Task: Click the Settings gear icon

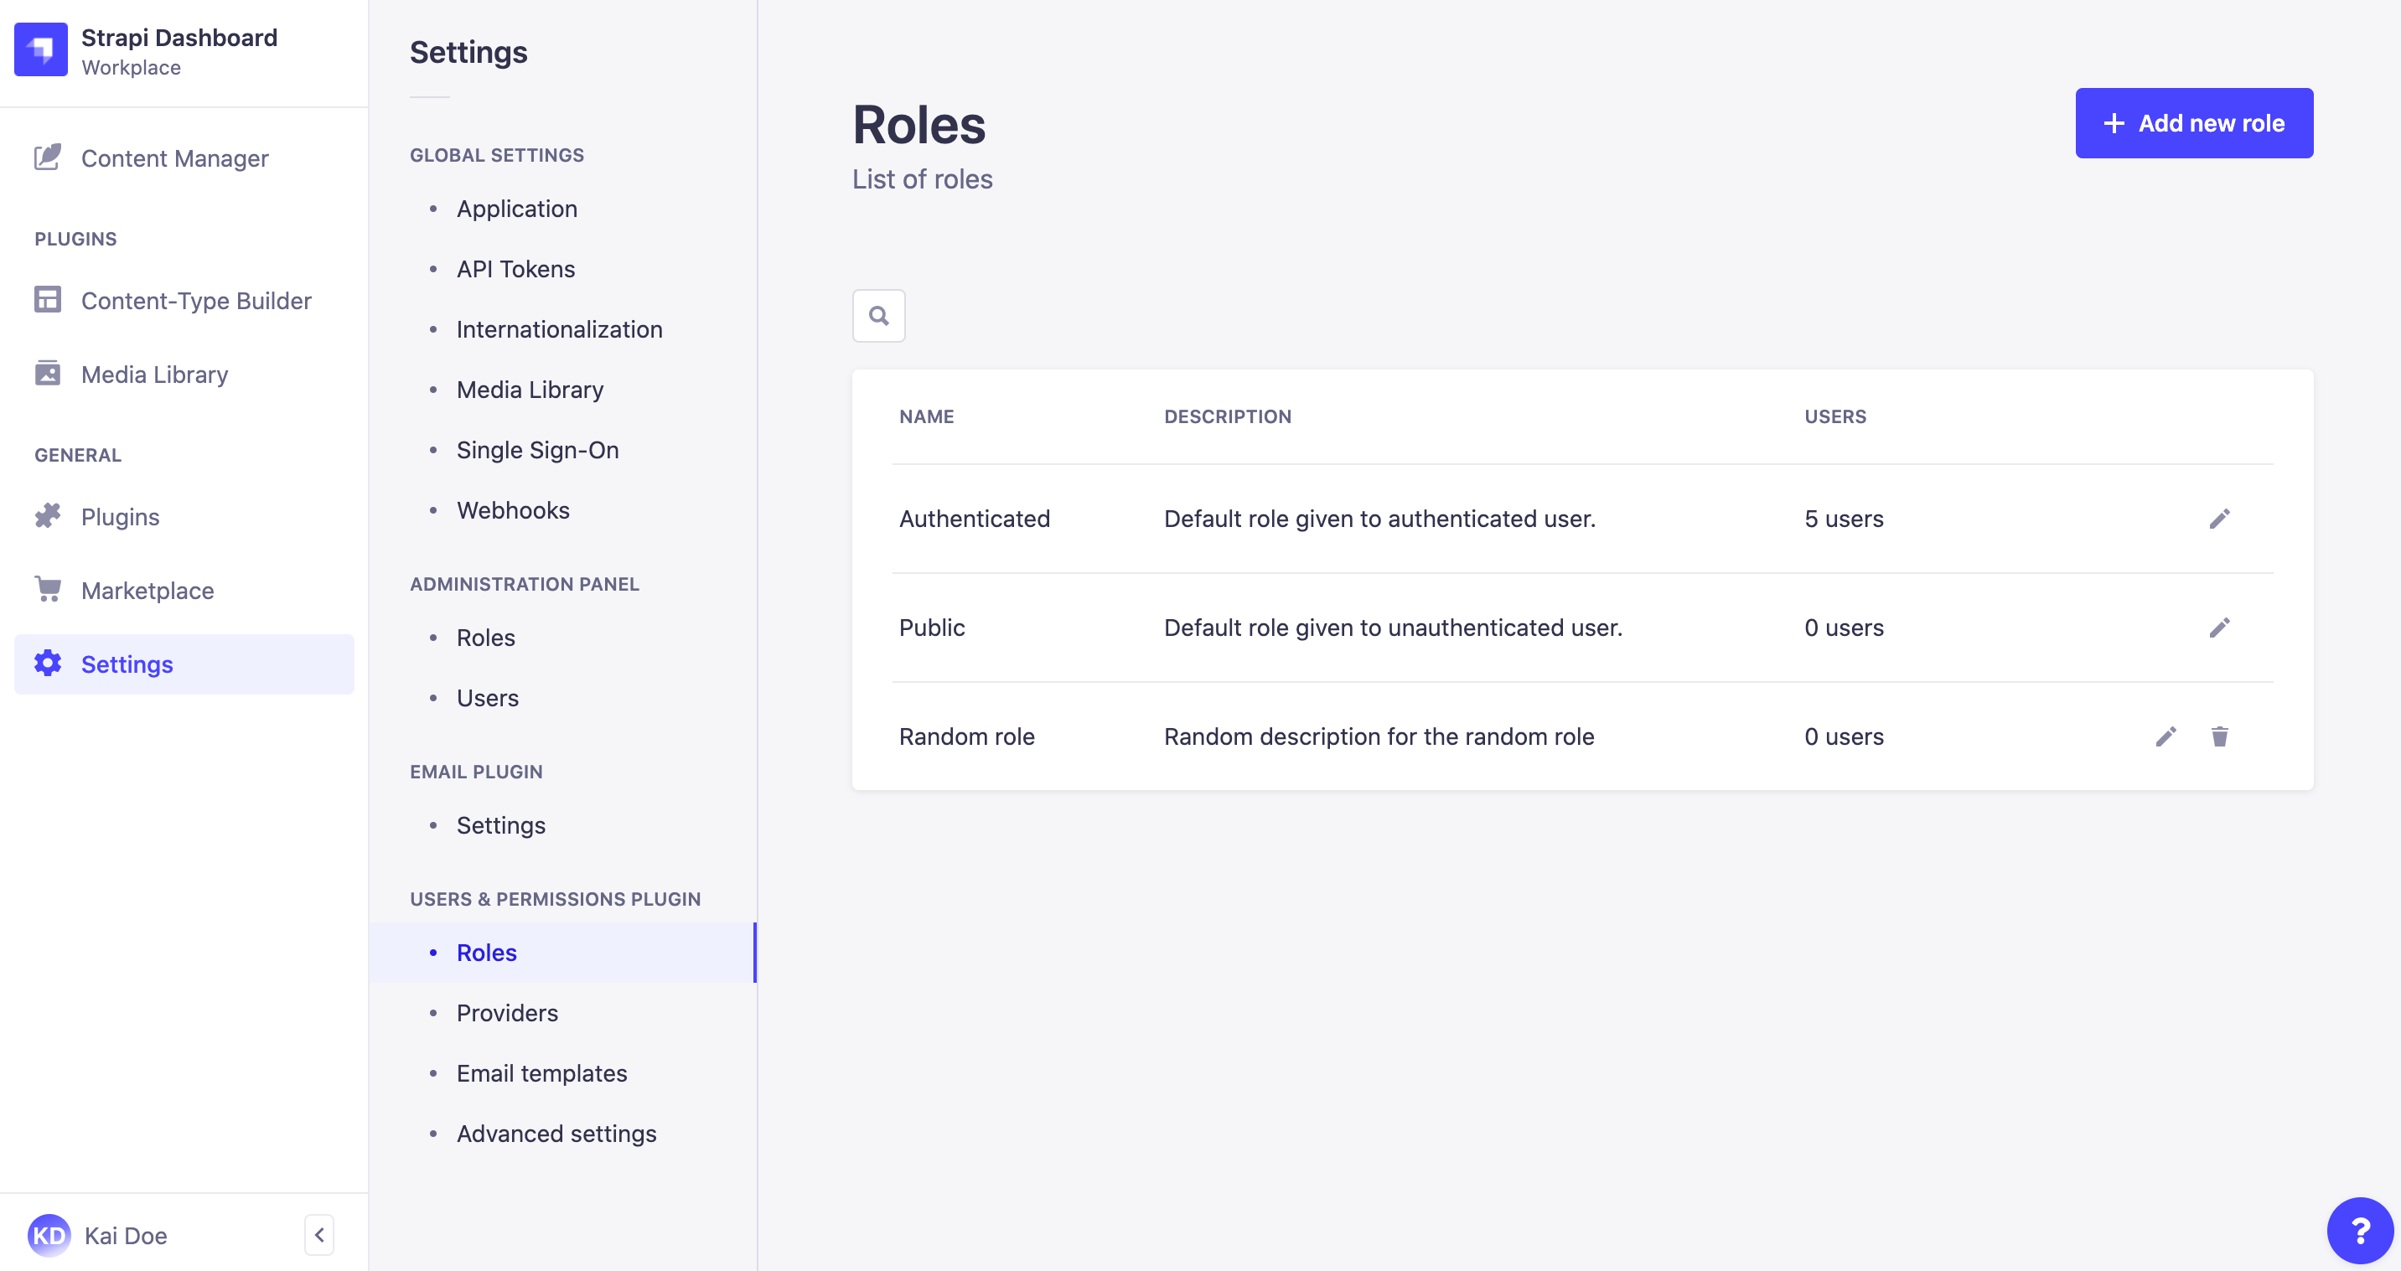Action: 48,664
